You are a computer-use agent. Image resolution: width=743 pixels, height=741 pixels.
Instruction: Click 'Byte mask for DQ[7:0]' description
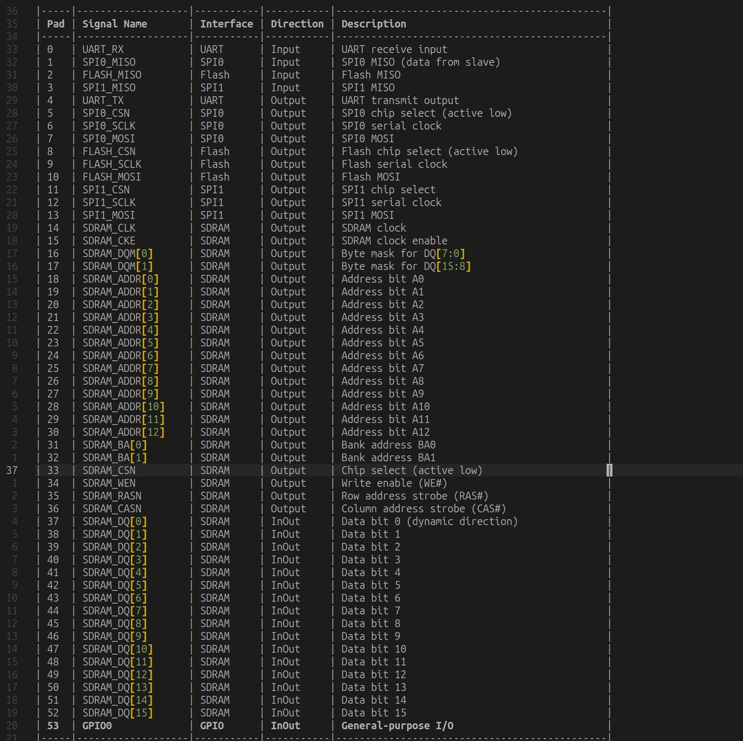[403, 253]
